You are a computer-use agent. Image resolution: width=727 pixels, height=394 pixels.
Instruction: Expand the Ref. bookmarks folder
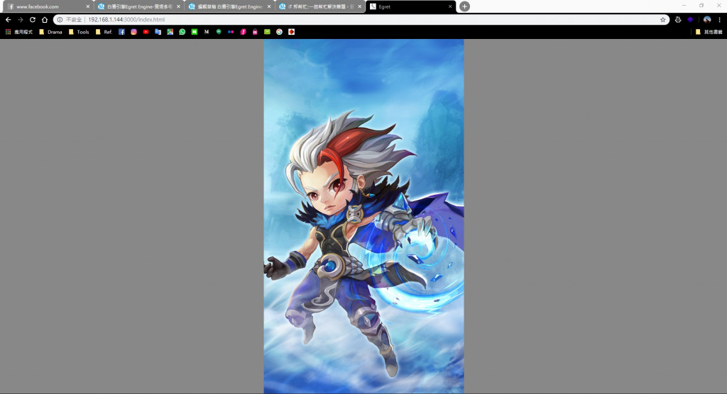104,32
